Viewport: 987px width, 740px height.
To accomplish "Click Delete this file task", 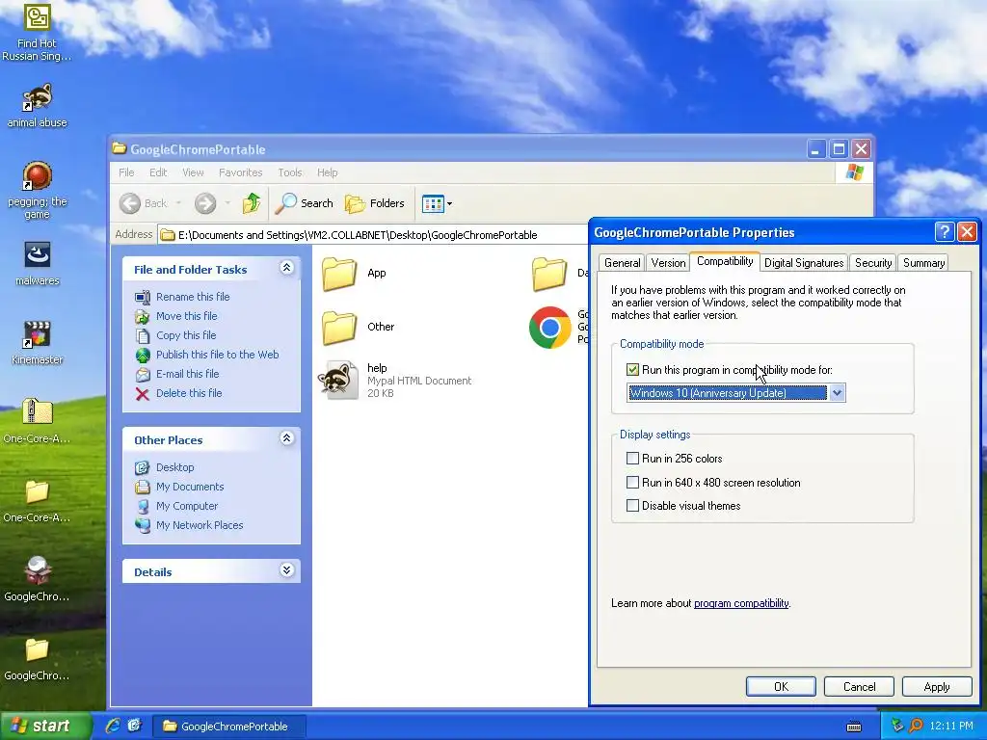I will [x=189, y=393].
